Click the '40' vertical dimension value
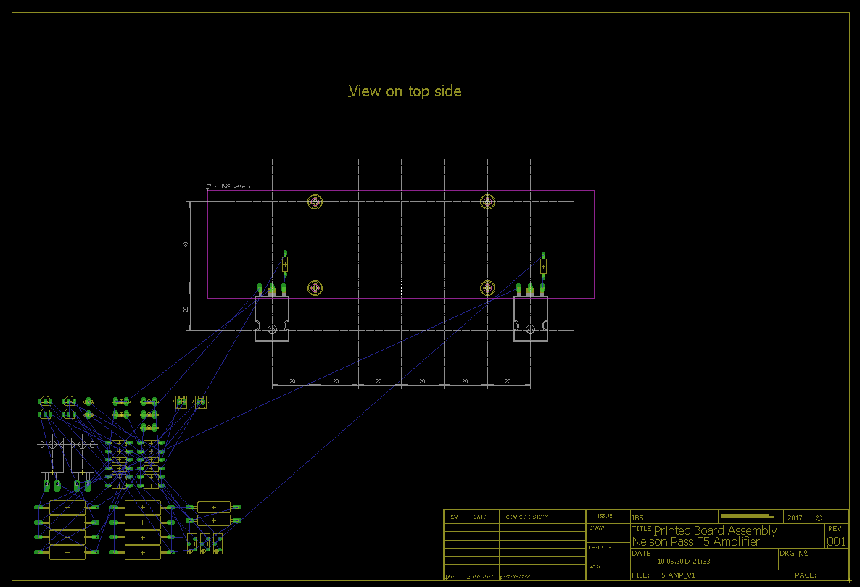The width and height of the screenshot is (860, 587). pos(186,244)
